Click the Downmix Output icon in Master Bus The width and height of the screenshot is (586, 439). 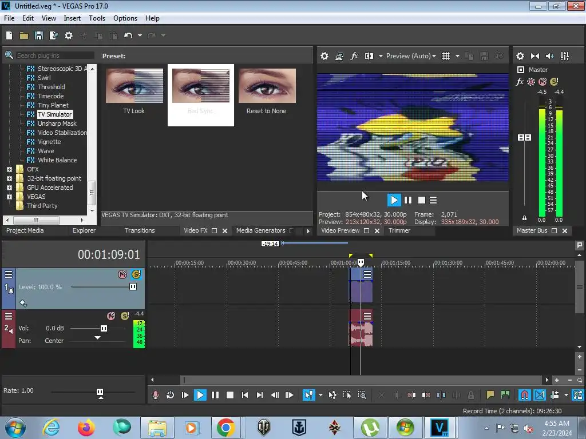(535, 56)
